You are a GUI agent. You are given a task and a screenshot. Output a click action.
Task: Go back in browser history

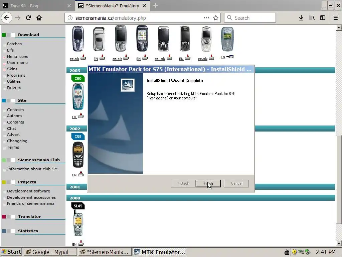pos(7,18)
